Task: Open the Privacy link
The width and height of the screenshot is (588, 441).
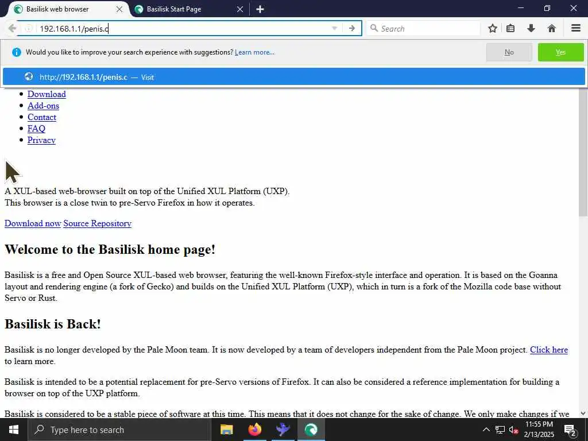Action: [x=41, y=140]
